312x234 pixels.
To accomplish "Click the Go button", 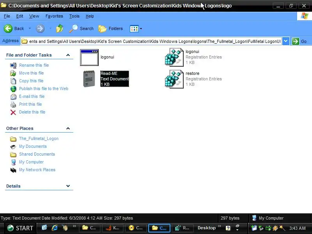I will 299,41.
